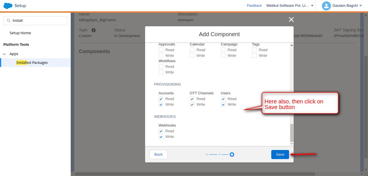The image size is (368, 176).
Task: Click the search magnifier icon in Quick Find
Action: coord(8,21)
